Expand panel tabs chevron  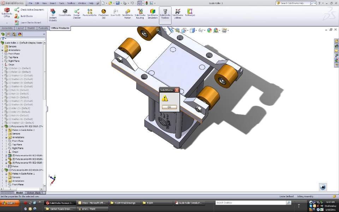[44, 34]
